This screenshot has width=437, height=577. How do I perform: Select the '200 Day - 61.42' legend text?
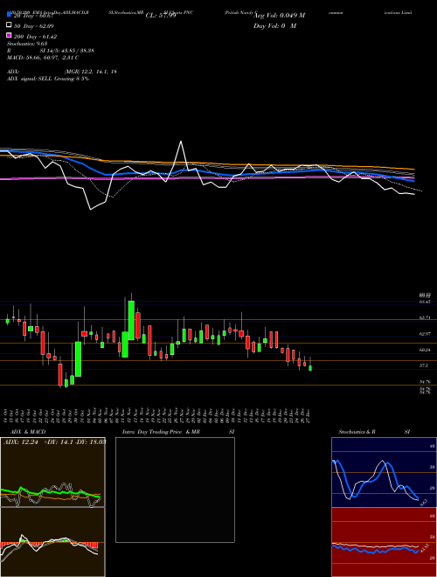coord(35,37)
